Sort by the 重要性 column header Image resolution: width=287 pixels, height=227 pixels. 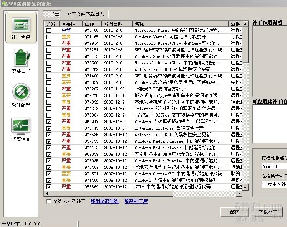[71, 24]
